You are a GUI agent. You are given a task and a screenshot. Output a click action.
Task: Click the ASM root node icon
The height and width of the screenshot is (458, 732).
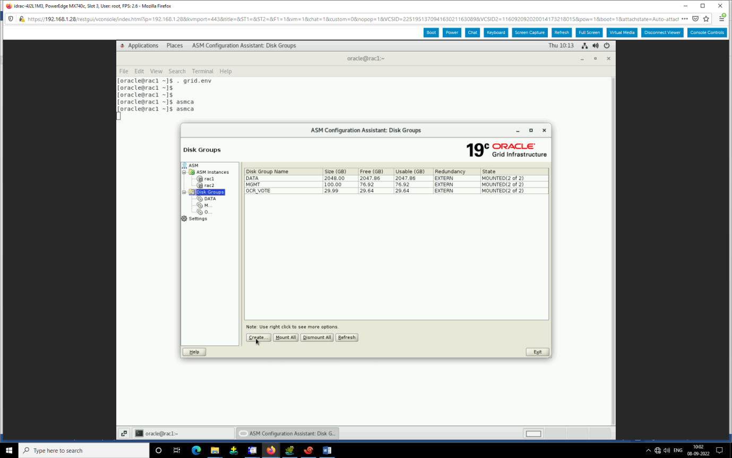[x=184, y=165]
